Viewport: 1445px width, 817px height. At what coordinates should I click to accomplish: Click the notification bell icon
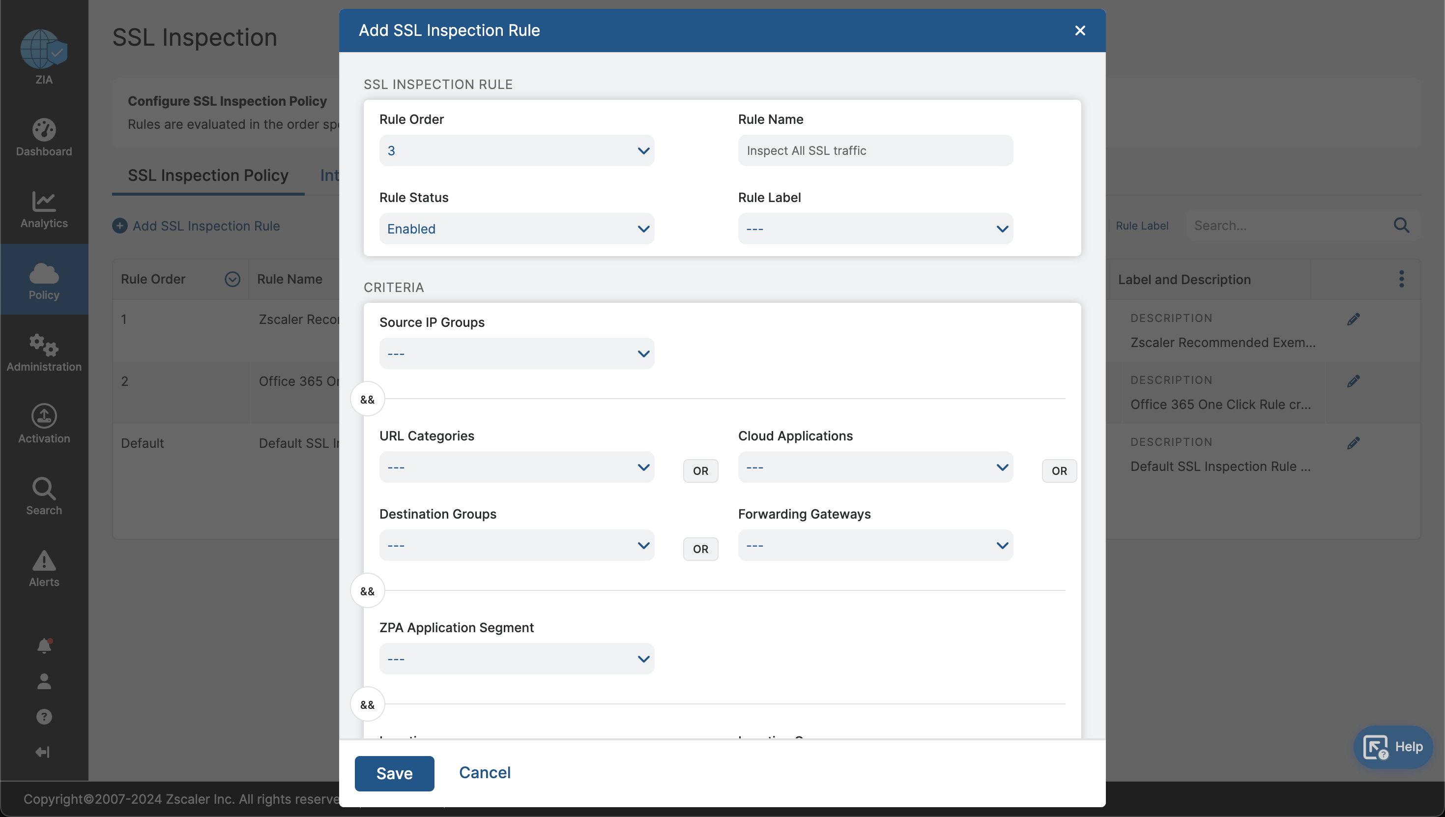tap(44, 646)
